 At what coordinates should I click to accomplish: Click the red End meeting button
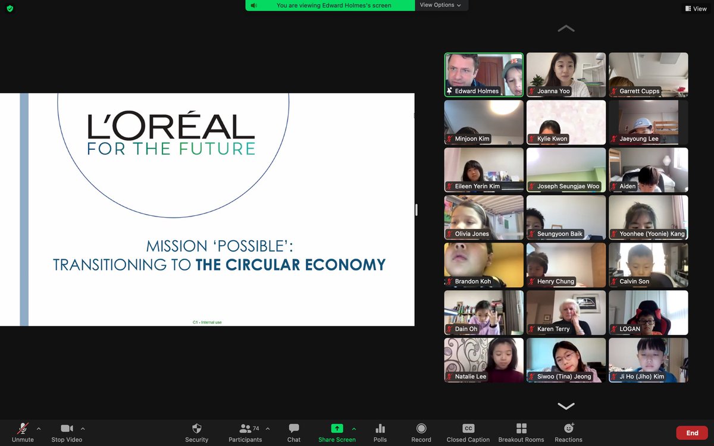coord(692,433)
